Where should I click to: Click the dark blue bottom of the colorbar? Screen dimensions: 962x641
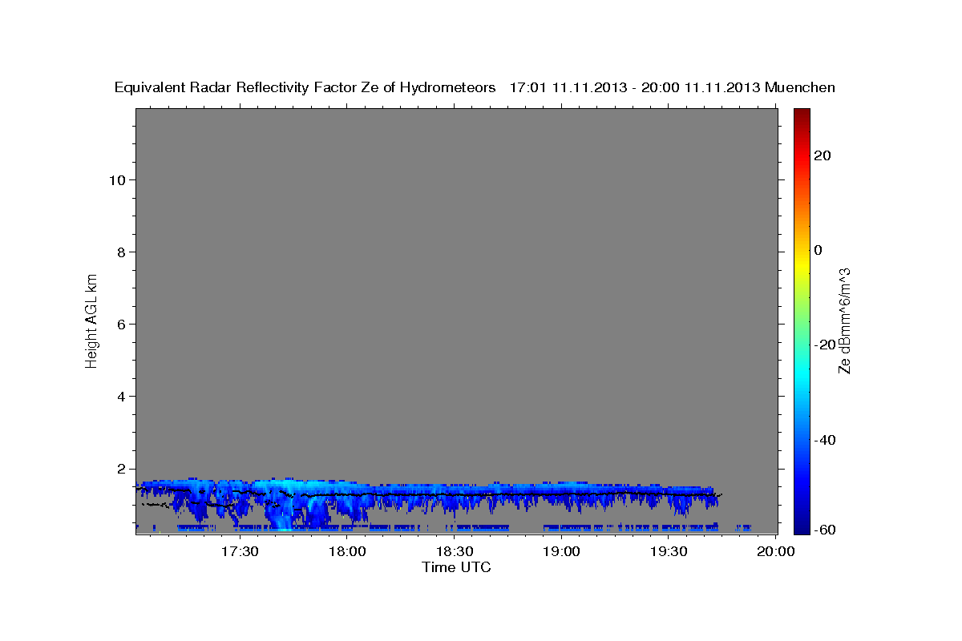click(802, 521)
